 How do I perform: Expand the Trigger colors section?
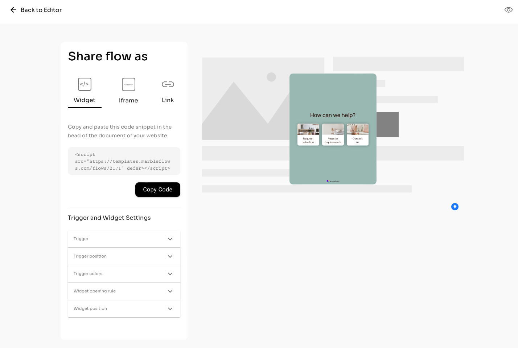tap(124, 274)
